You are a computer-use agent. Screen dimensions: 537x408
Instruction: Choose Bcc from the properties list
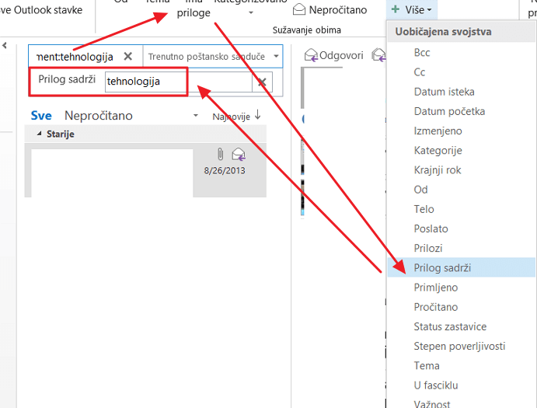421,52
